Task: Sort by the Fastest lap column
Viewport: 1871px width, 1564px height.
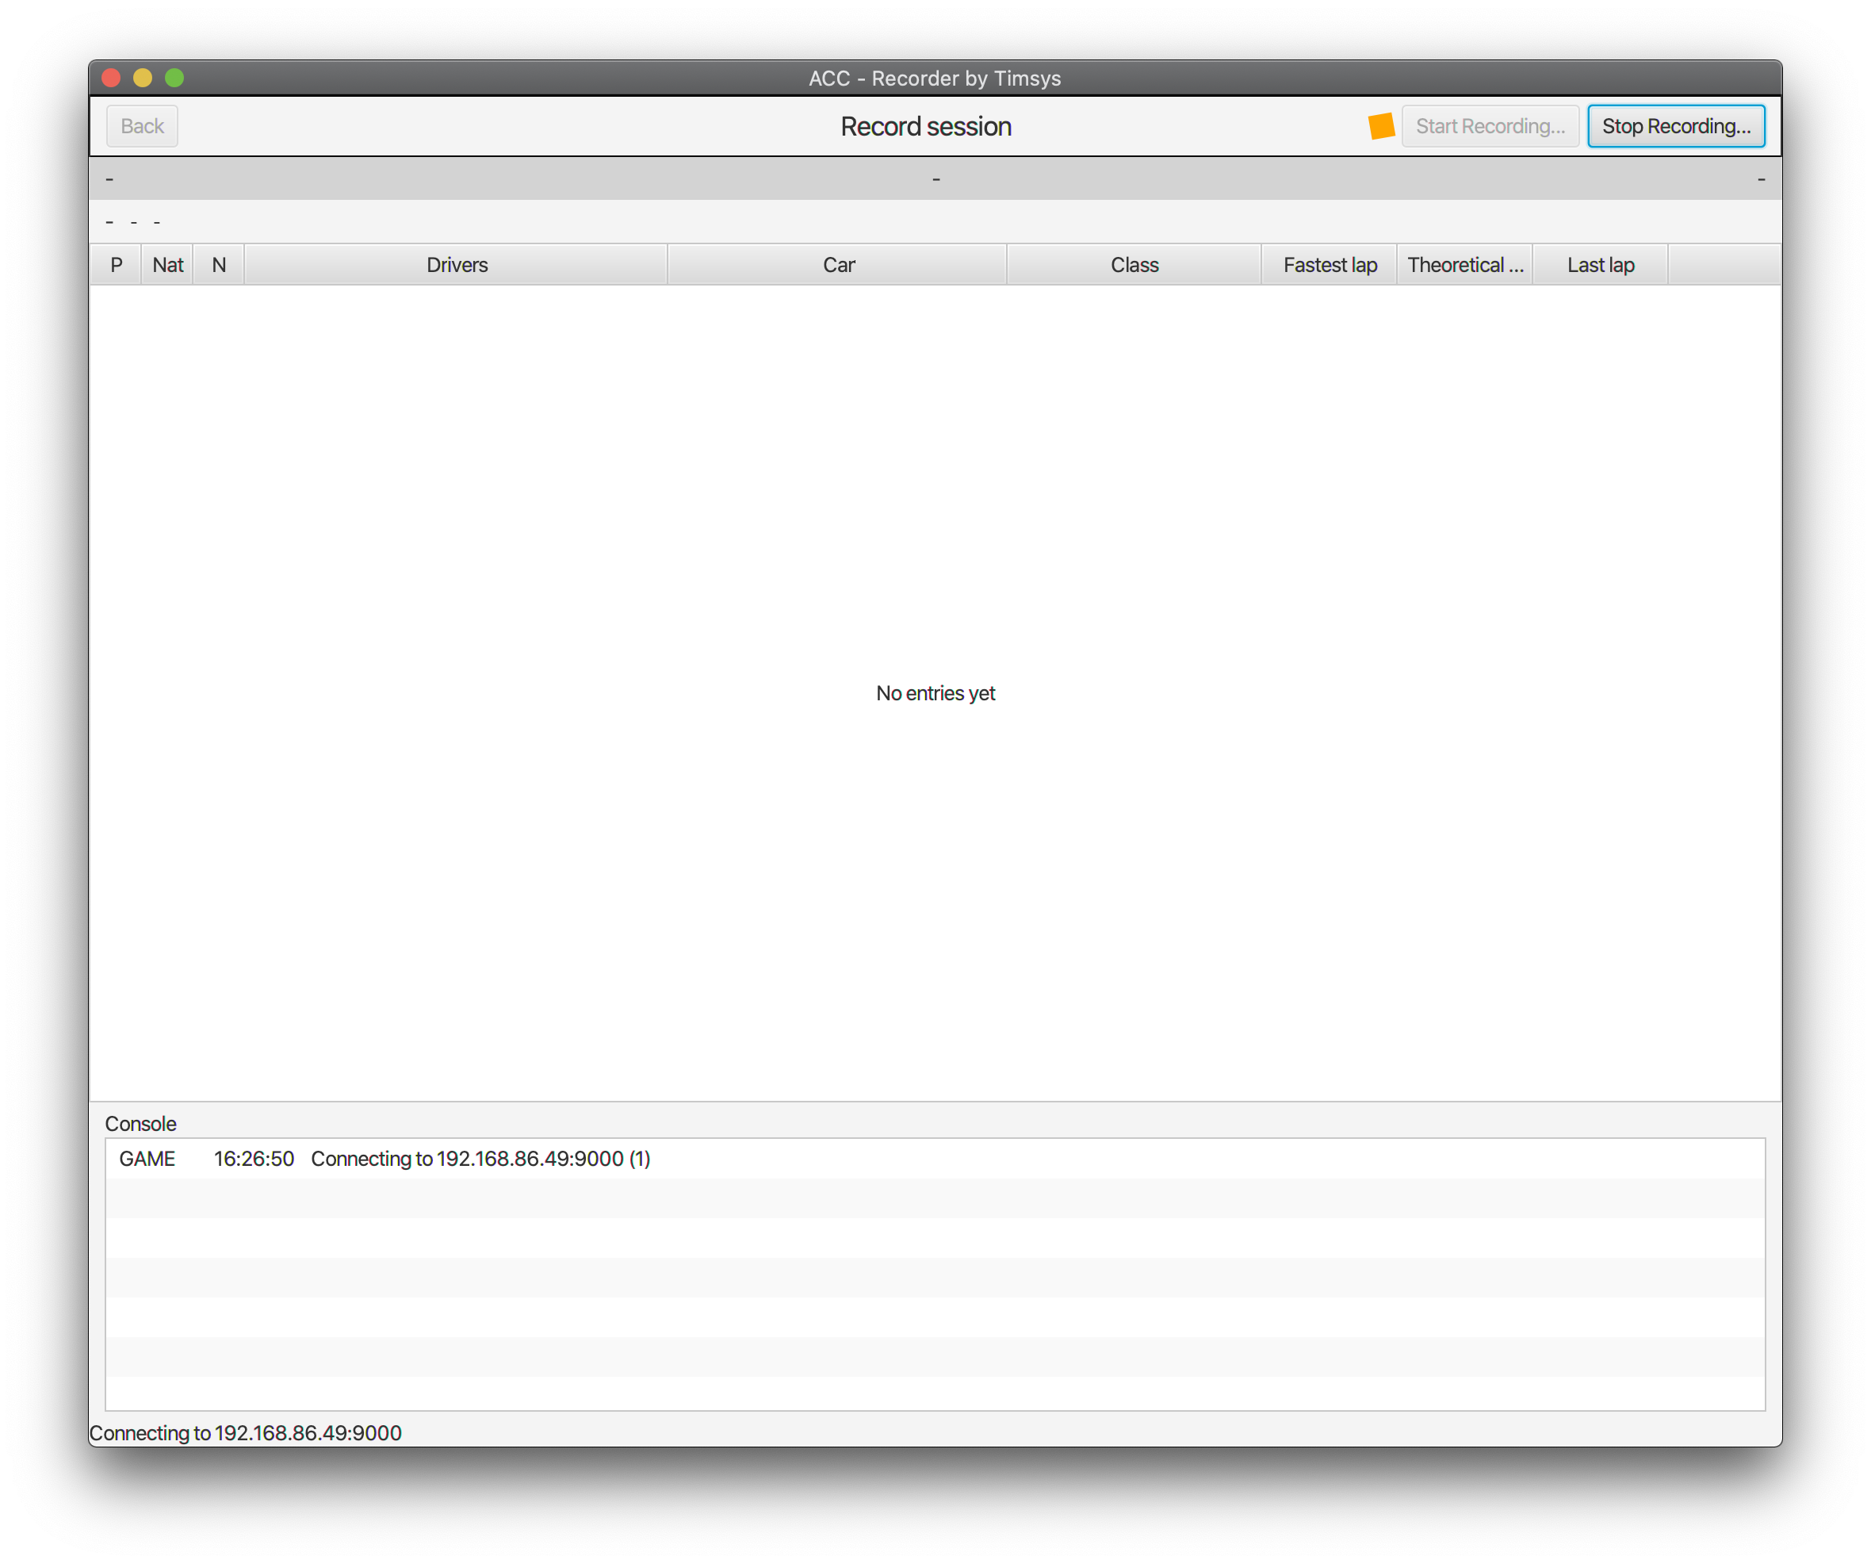Action: pos(1330,265)
